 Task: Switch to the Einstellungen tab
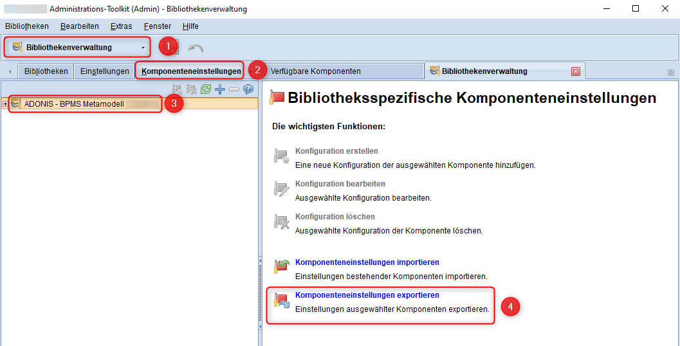coord(104,71)
